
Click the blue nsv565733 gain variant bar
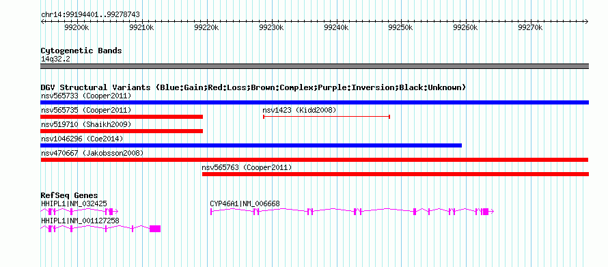(314, 102)
